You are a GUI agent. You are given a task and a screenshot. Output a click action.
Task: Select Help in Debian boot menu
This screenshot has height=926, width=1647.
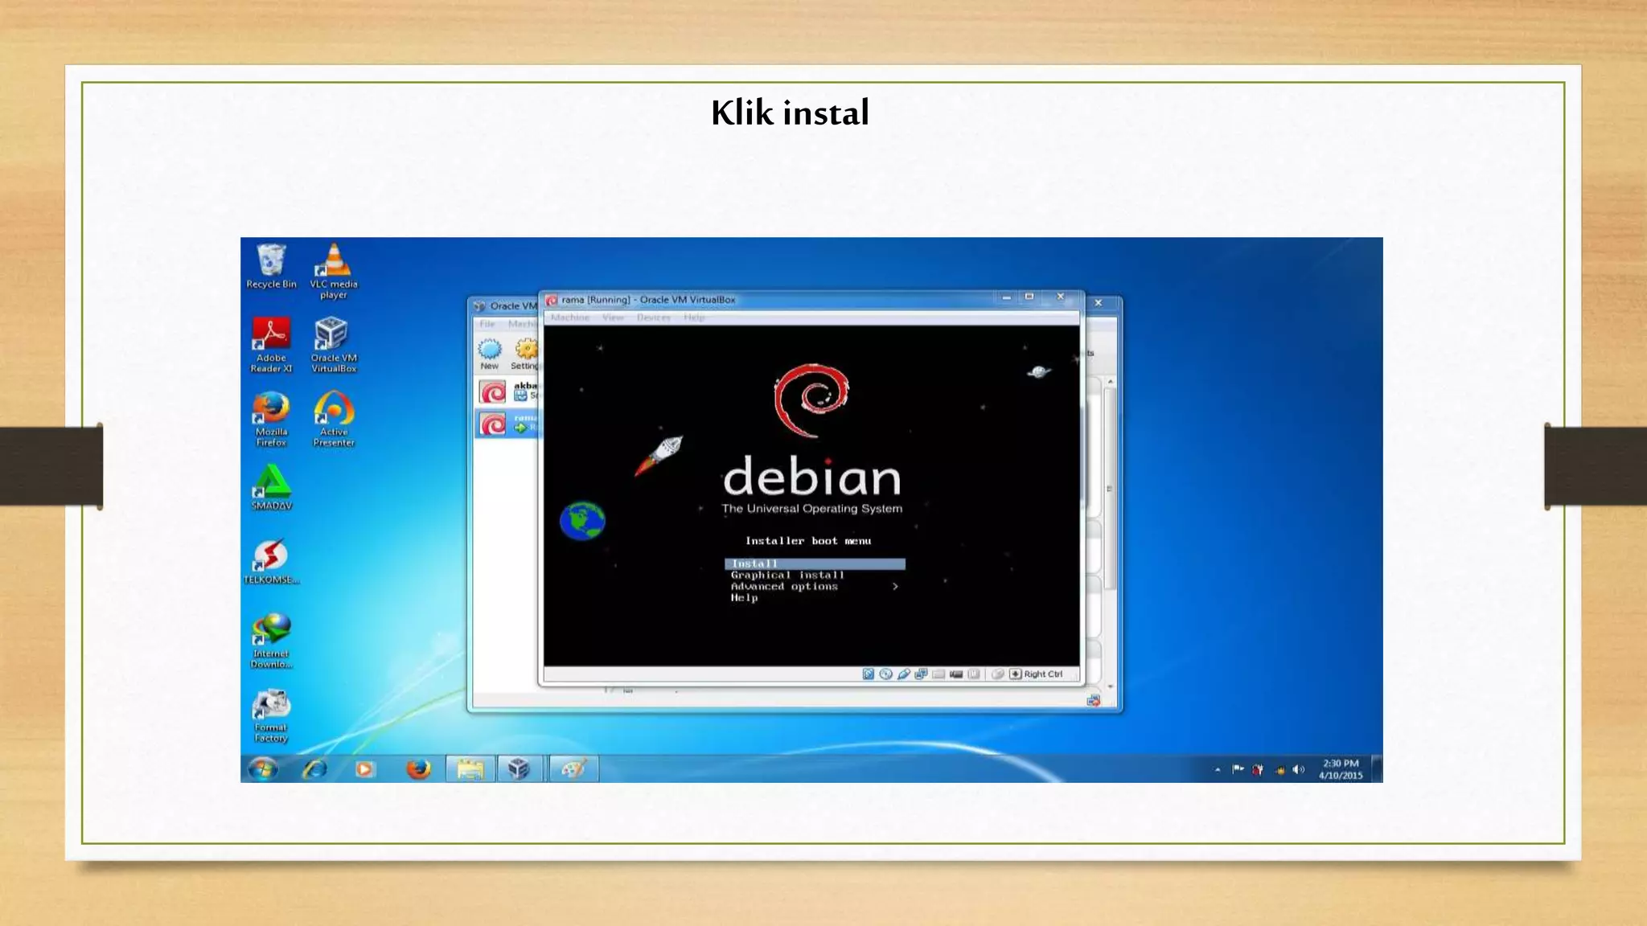click(744, 598)
